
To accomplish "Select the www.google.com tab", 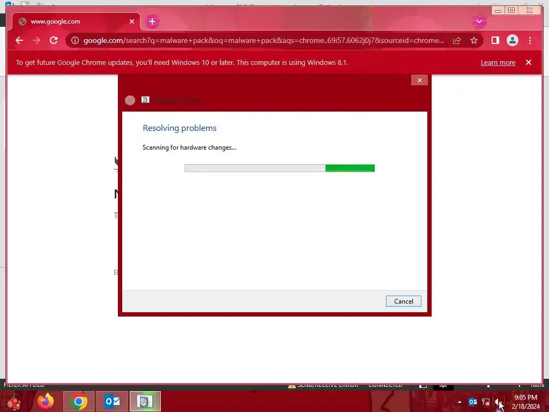I will (76, 21).
